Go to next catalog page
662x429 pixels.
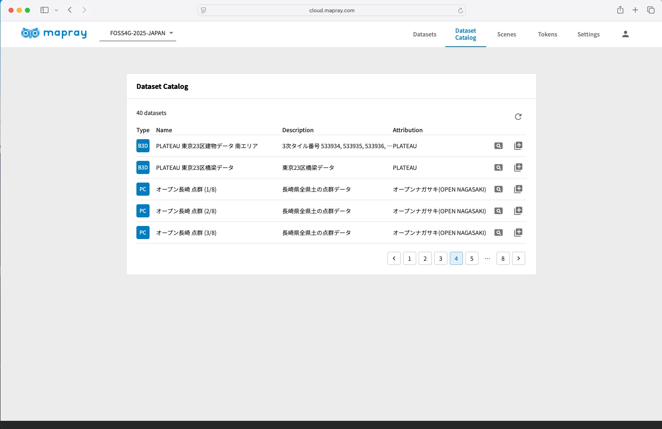pos(518,258)
